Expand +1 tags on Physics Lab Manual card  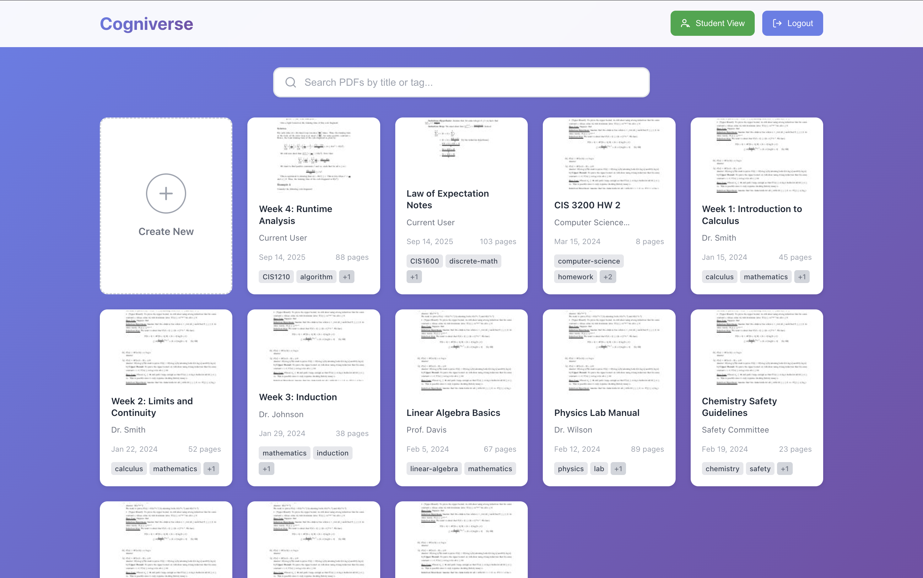pyautogui.click(x=618, y=469)
